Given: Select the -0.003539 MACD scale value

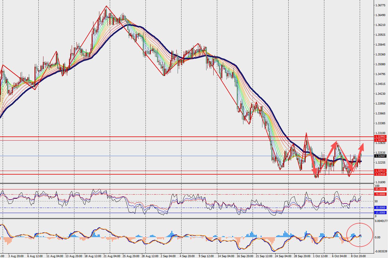Looking at the screenshot, I should pyautogui.click(x=381, y=251).
